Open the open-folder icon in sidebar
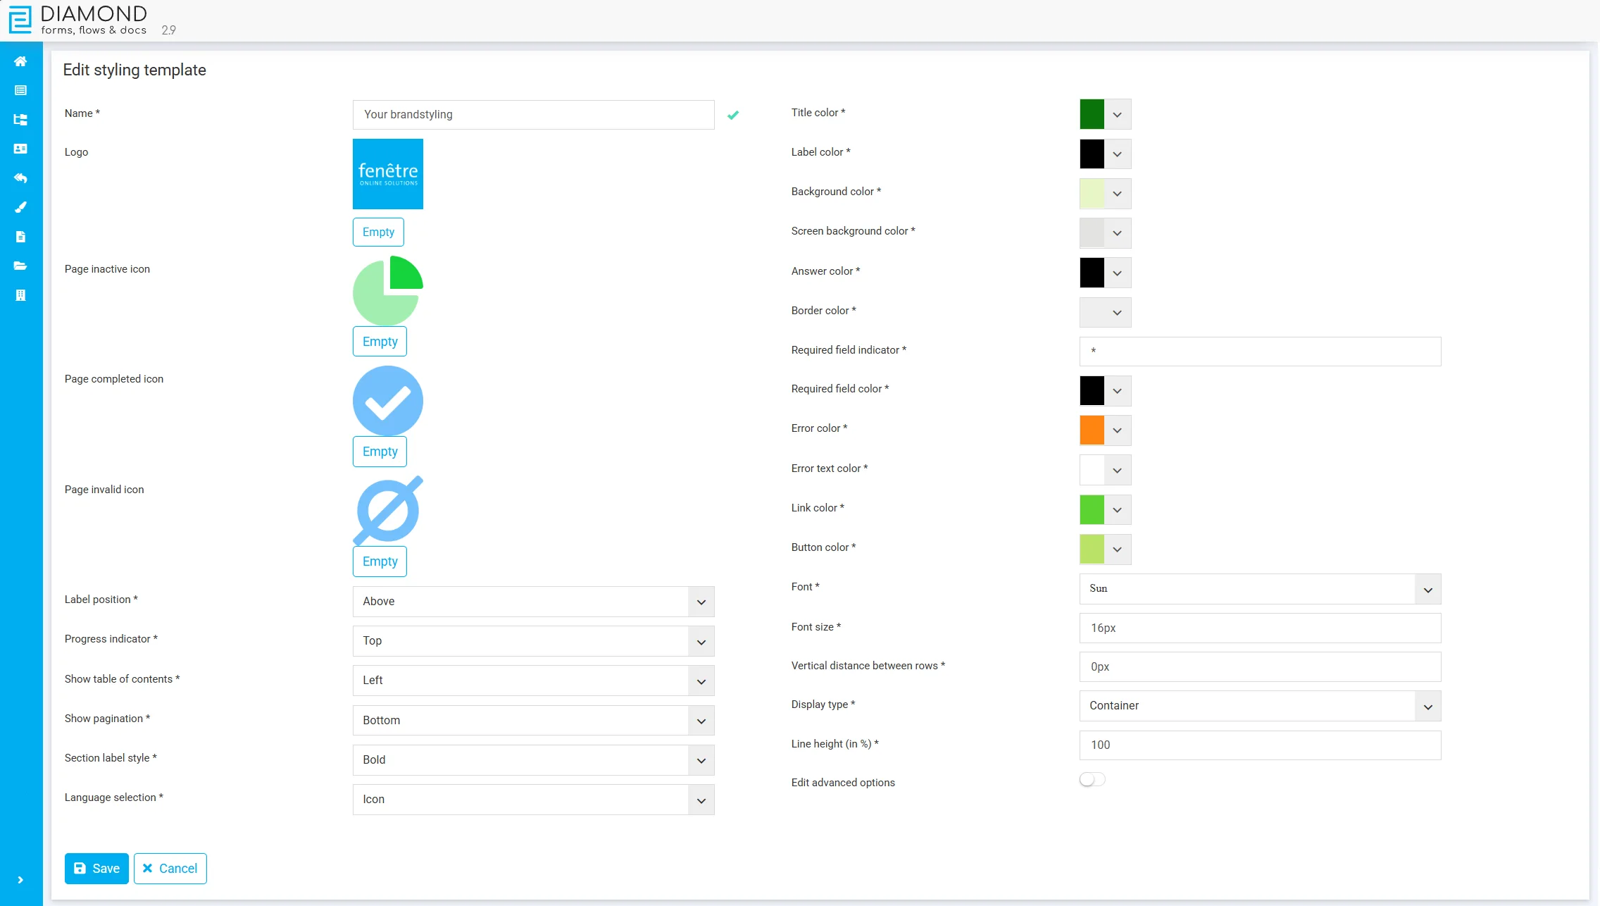Image resolution: width=1600 pixels, height=906 pixels. [20, 266]
